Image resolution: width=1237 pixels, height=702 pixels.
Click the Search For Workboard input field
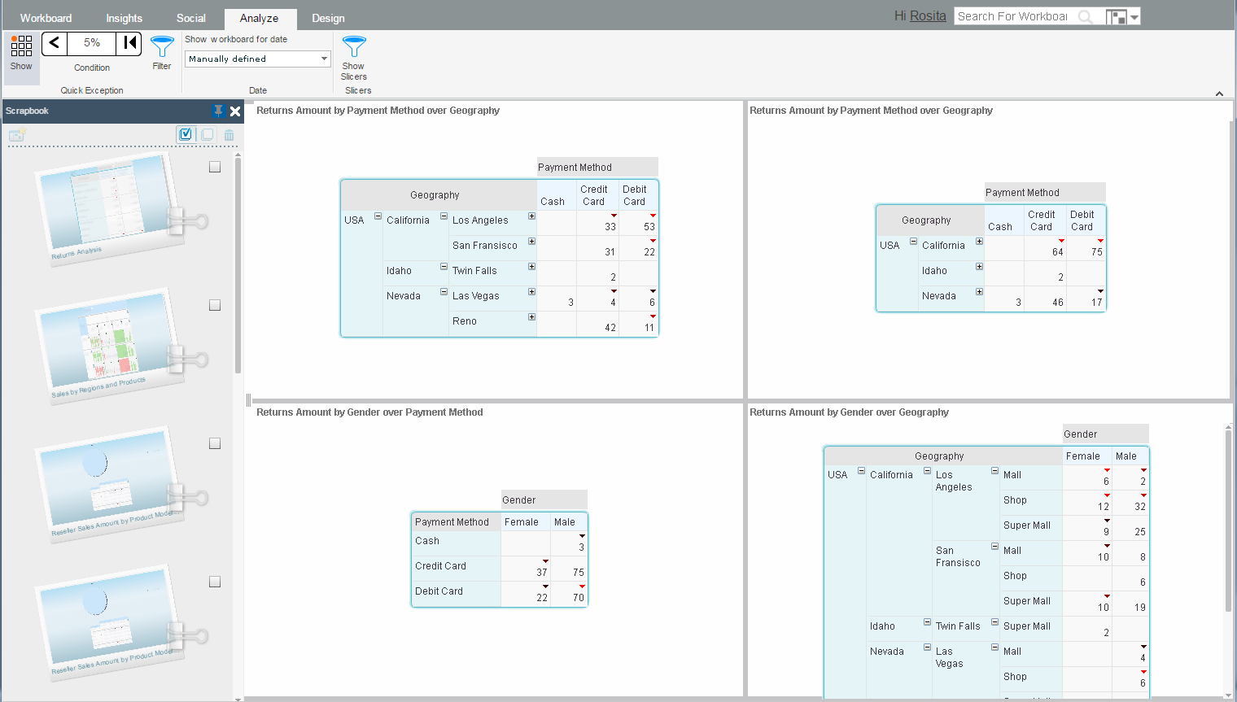pos(1013,16)
